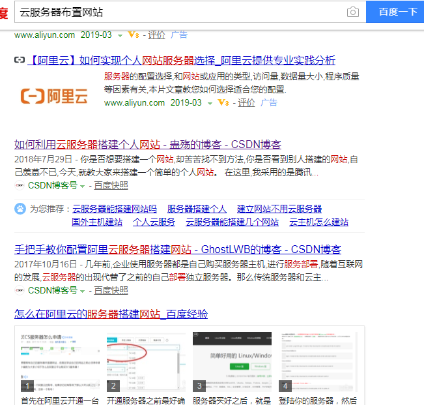Select suggestion 服务器搭建个人
Screen dimensions: 424x405
tap(197, 209)
